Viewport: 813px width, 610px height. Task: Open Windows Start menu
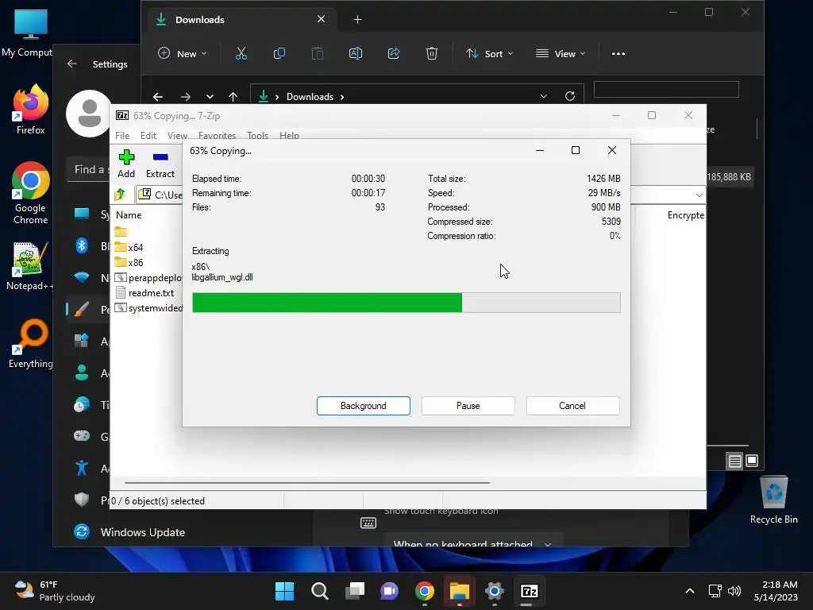tap(285, 591)
